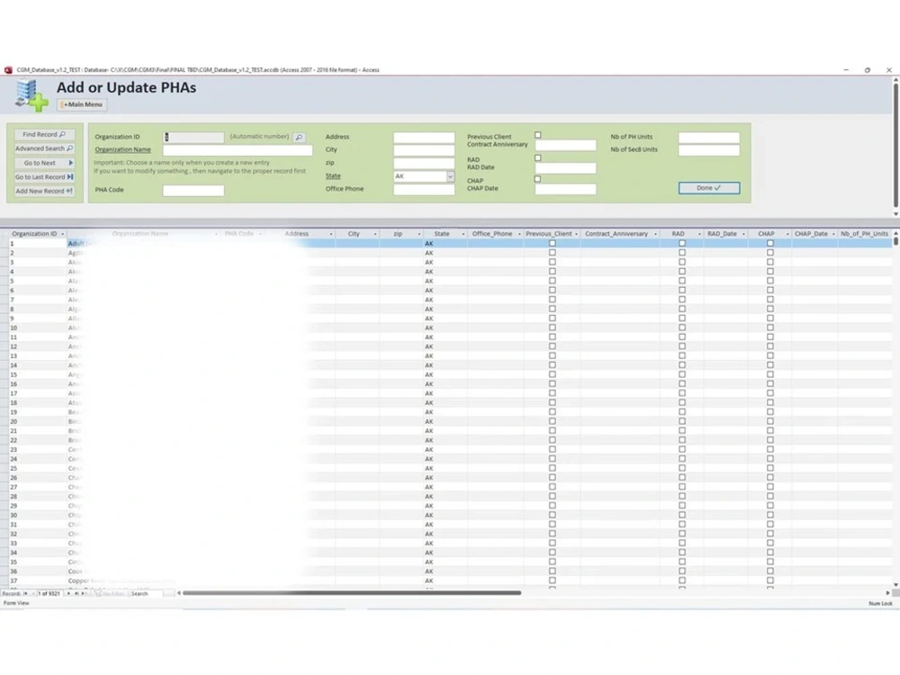Screen dimensions: 900x675
Task: Click the first record navigation icon
Action: pos(25,593)
